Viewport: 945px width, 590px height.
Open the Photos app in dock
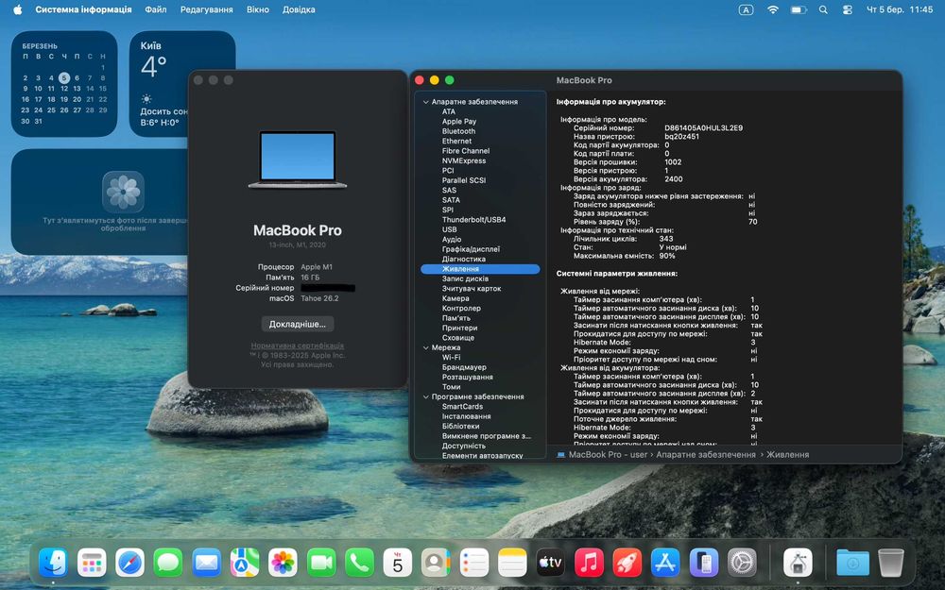point(283,563)
